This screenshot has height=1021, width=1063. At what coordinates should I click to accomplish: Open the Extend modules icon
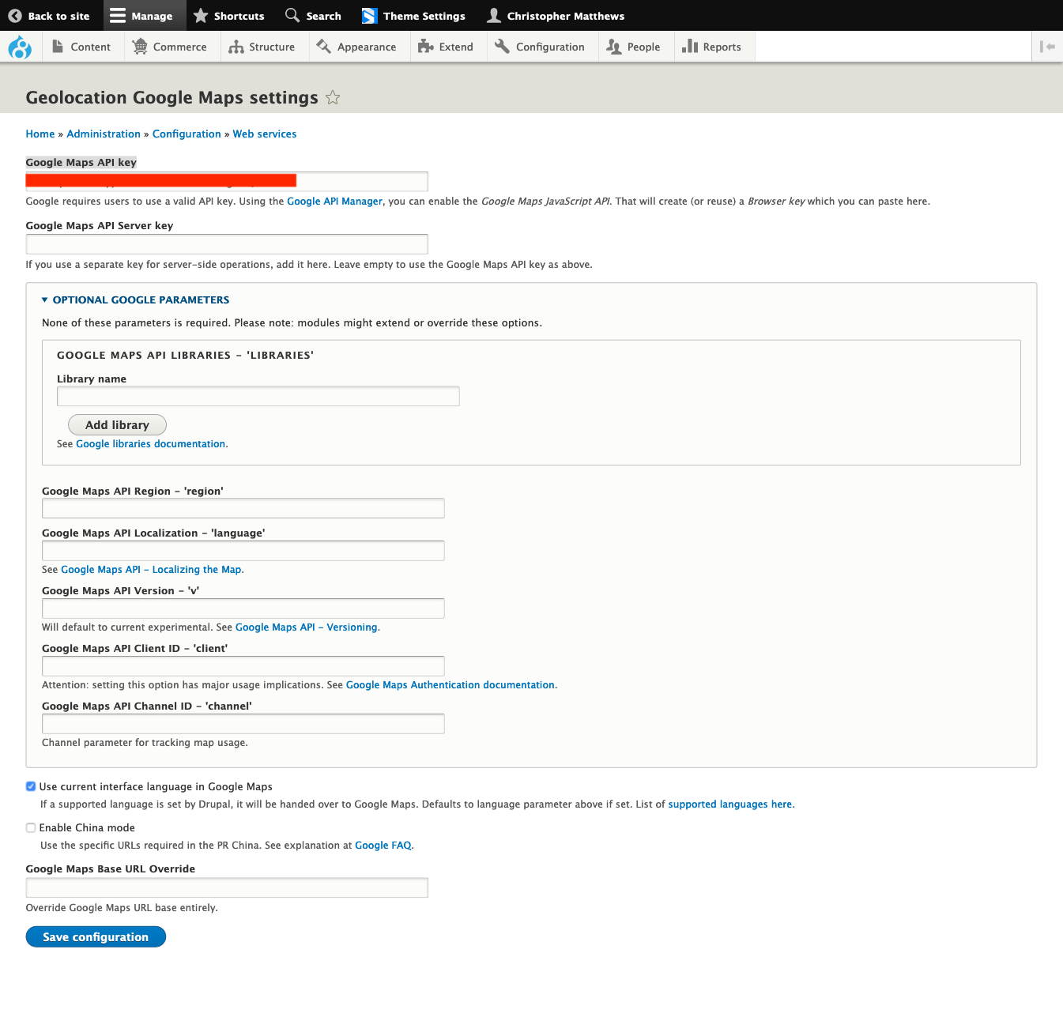tap(425, 47)
